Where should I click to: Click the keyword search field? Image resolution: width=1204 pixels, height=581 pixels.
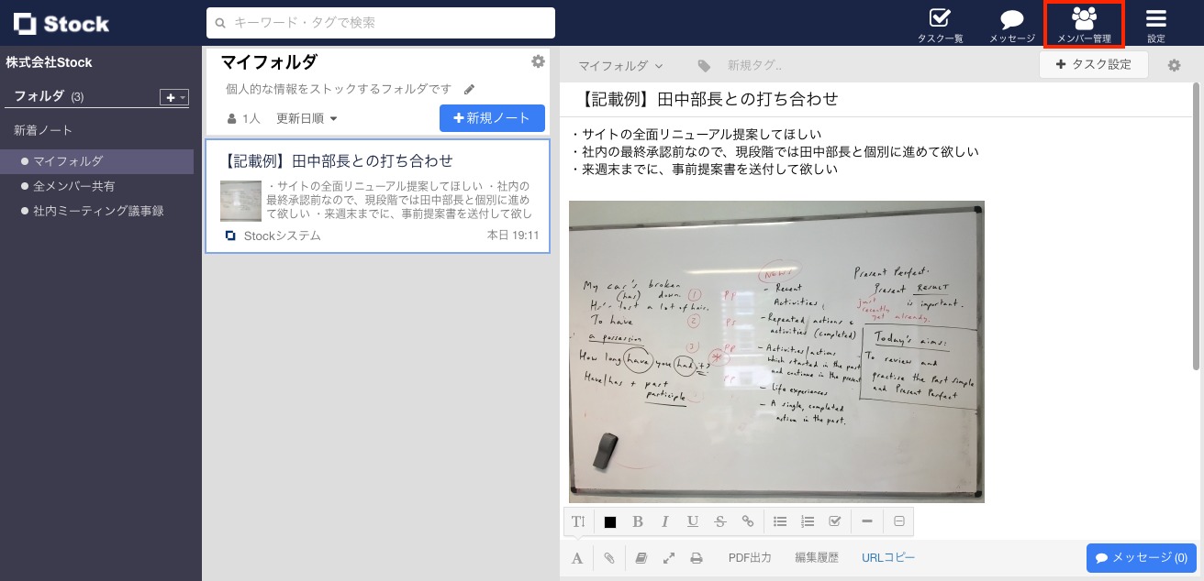(380, 23)
